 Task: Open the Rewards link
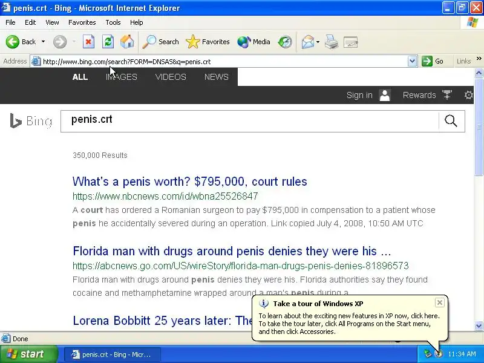(419, 95)
